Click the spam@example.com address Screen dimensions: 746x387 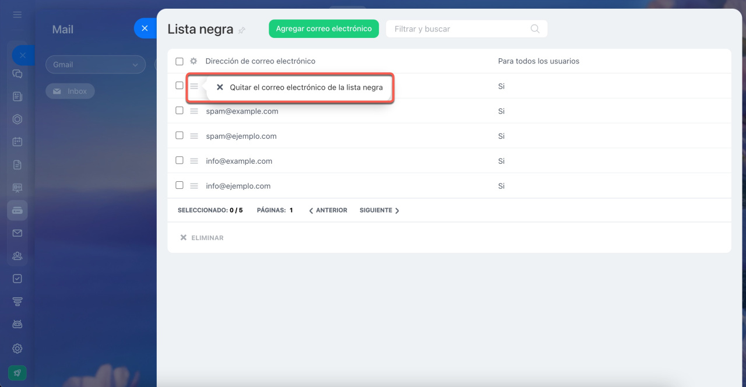click(242, 111)
